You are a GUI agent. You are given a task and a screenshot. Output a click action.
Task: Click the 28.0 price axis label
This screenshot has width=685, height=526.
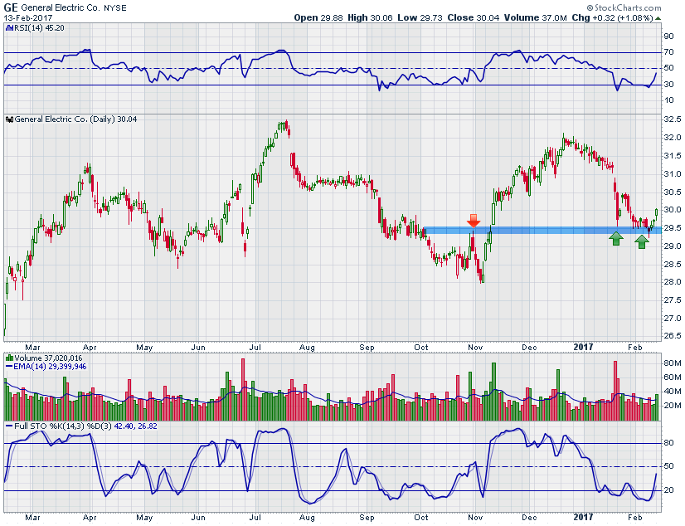click(x=672, y=282)
